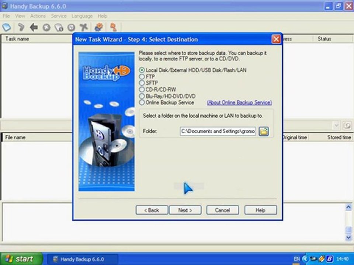Browse for folder with the yellow folder icon
The width and height of the screenshot is (354, 265).
click(264, 131)
